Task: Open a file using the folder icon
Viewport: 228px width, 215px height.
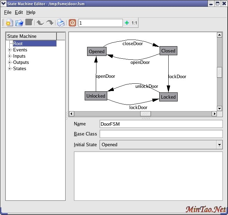Action: point(19,23)
